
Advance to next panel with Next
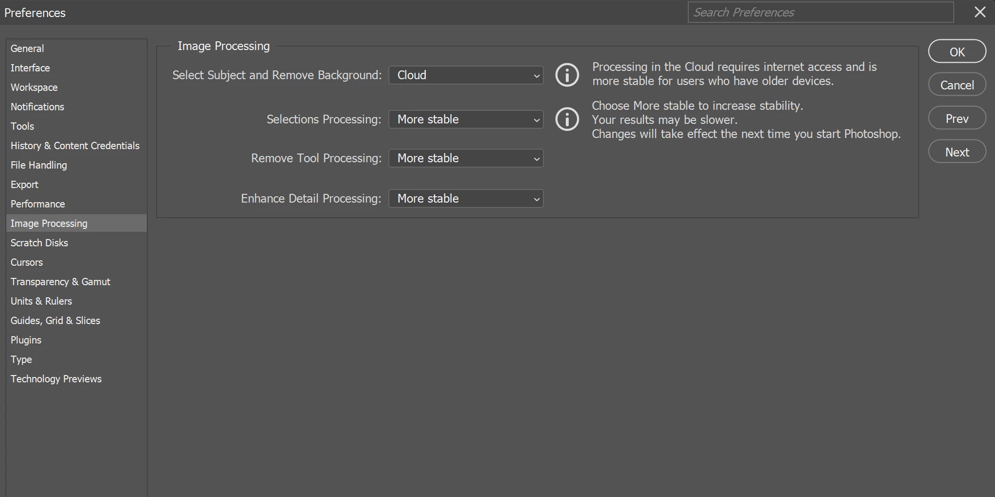[957, 152]
